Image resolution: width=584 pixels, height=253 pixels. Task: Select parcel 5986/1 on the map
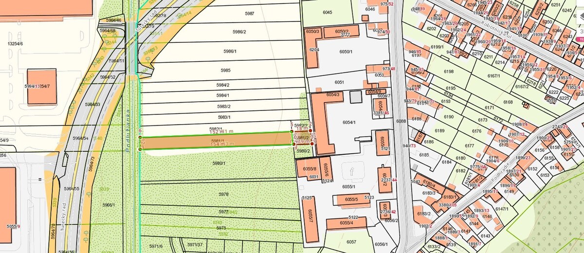click(230, 52)
